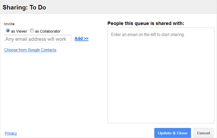Click empty lower area of shared list
This screenshot has height=138, width=217.
(x=161, y=97)
